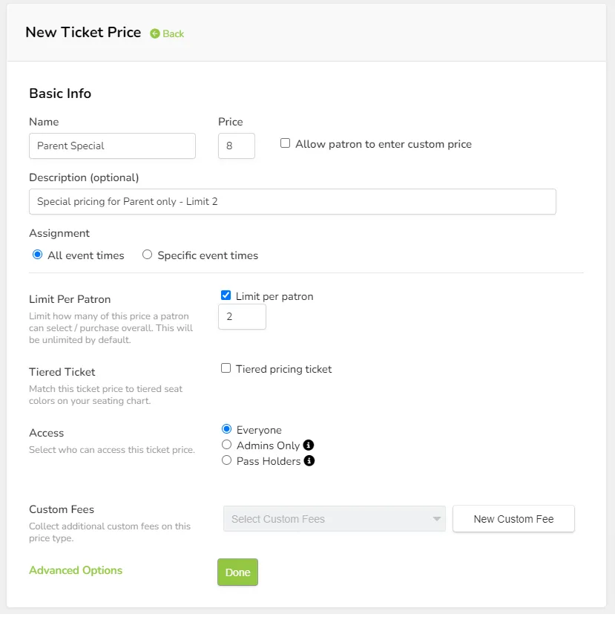Screen dimensions: 615x617
Task: Click the Custom Fees dropdown arrow
Action: pos(436,519)
